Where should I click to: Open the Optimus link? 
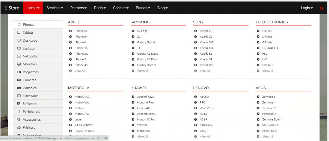[x=268, y=65]
